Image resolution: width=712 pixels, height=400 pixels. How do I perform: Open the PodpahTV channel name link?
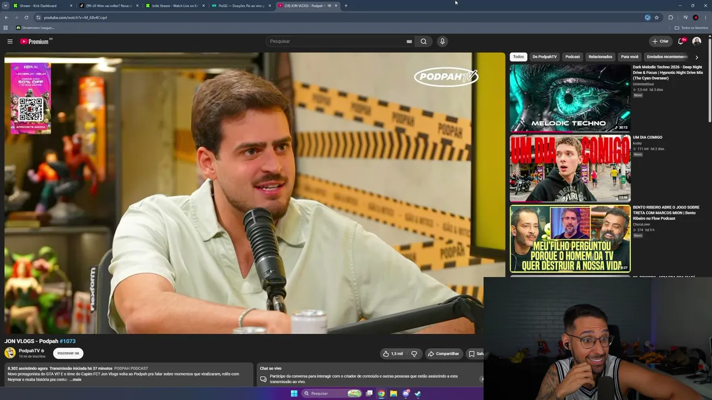click(29, 351)
